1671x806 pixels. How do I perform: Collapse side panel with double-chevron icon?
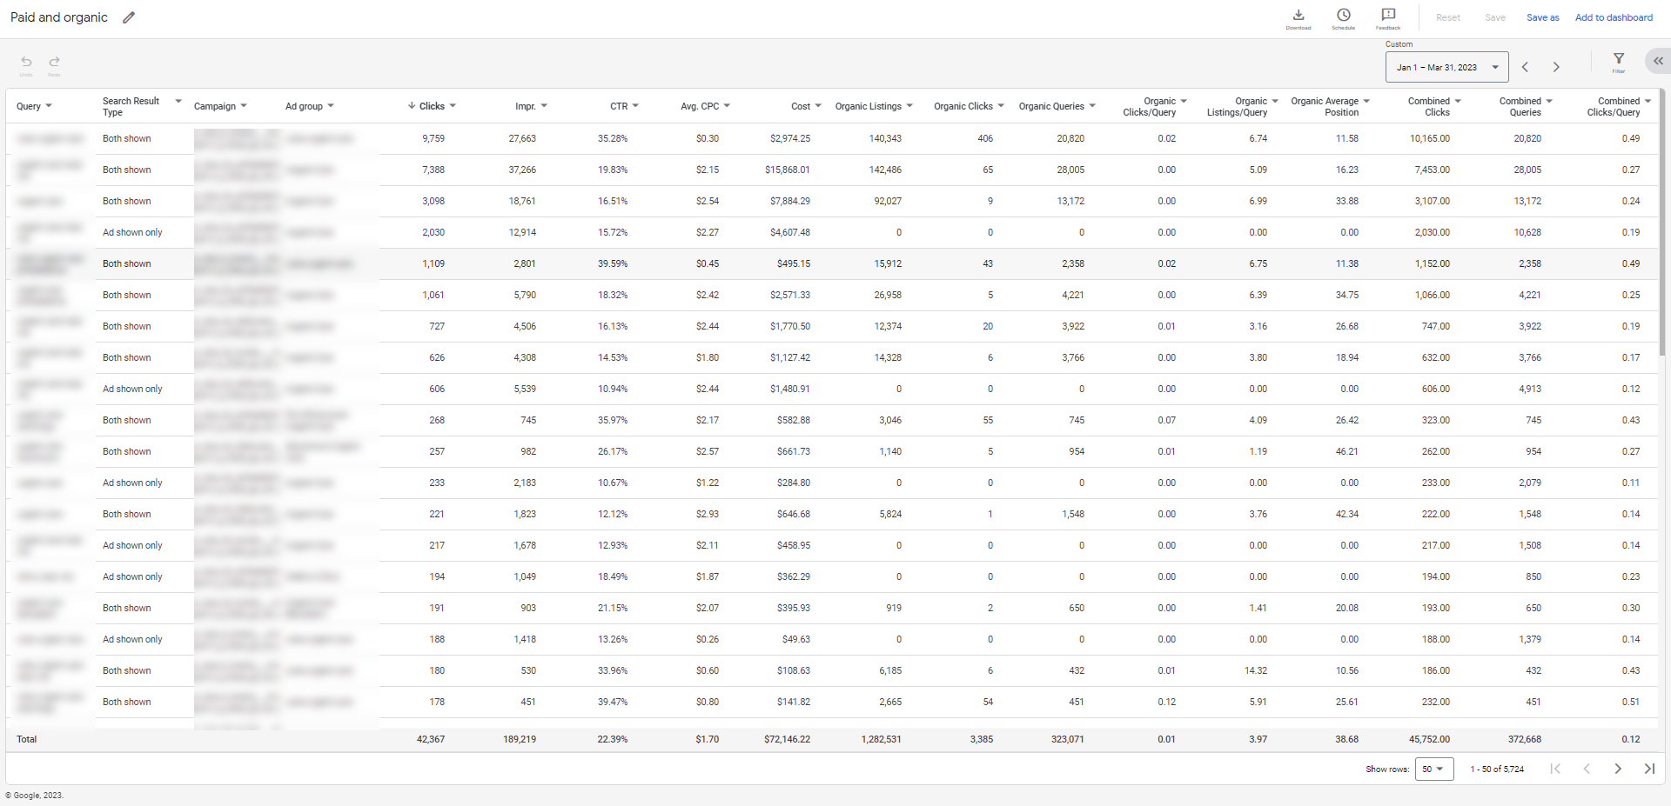pos(1658,61)
